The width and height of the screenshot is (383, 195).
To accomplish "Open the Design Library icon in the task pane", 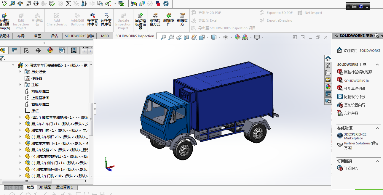I will point(328,66).
